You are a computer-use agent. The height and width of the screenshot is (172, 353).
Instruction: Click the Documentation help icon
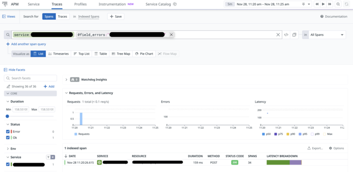[322, 16]
